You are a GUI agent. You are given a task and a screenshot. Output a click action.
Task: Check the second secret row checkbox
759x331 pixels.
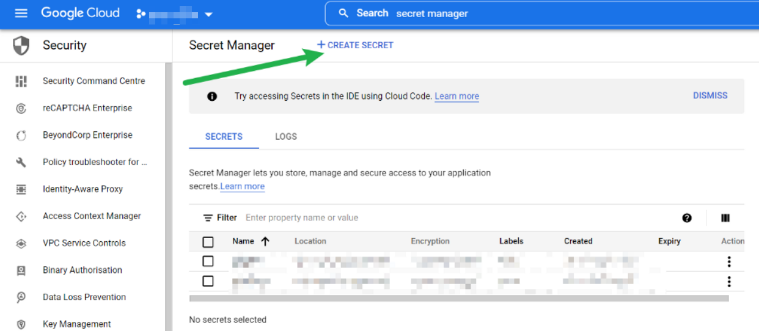208,281
